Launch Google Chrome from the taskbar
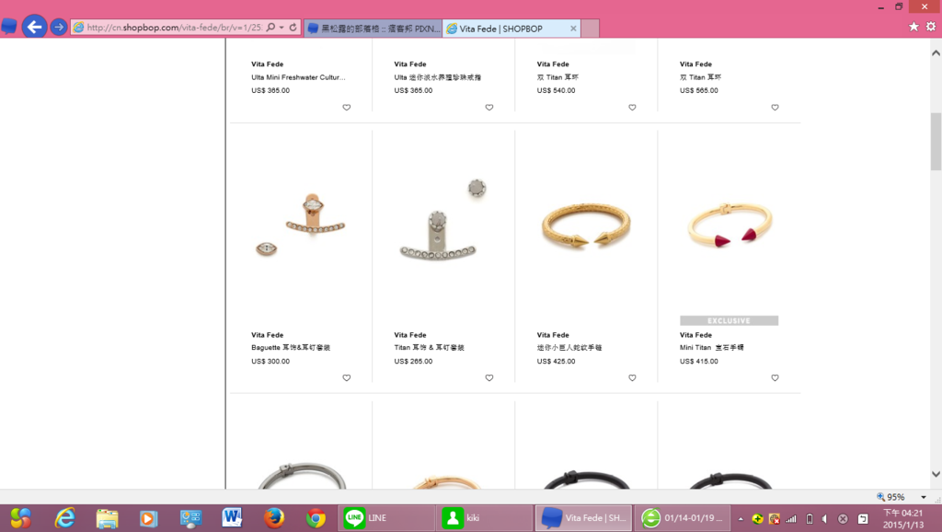This screenshot has width=942, height=532. (x=316, y=517)
